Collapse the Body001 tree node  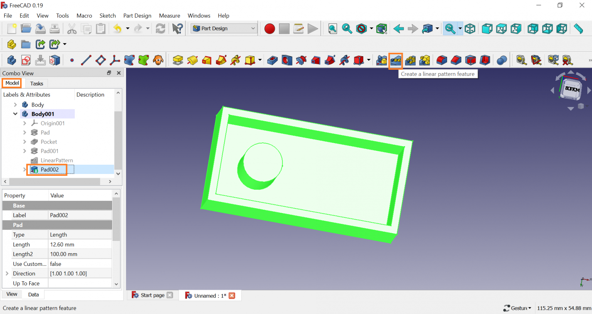[x=15, y=114]
